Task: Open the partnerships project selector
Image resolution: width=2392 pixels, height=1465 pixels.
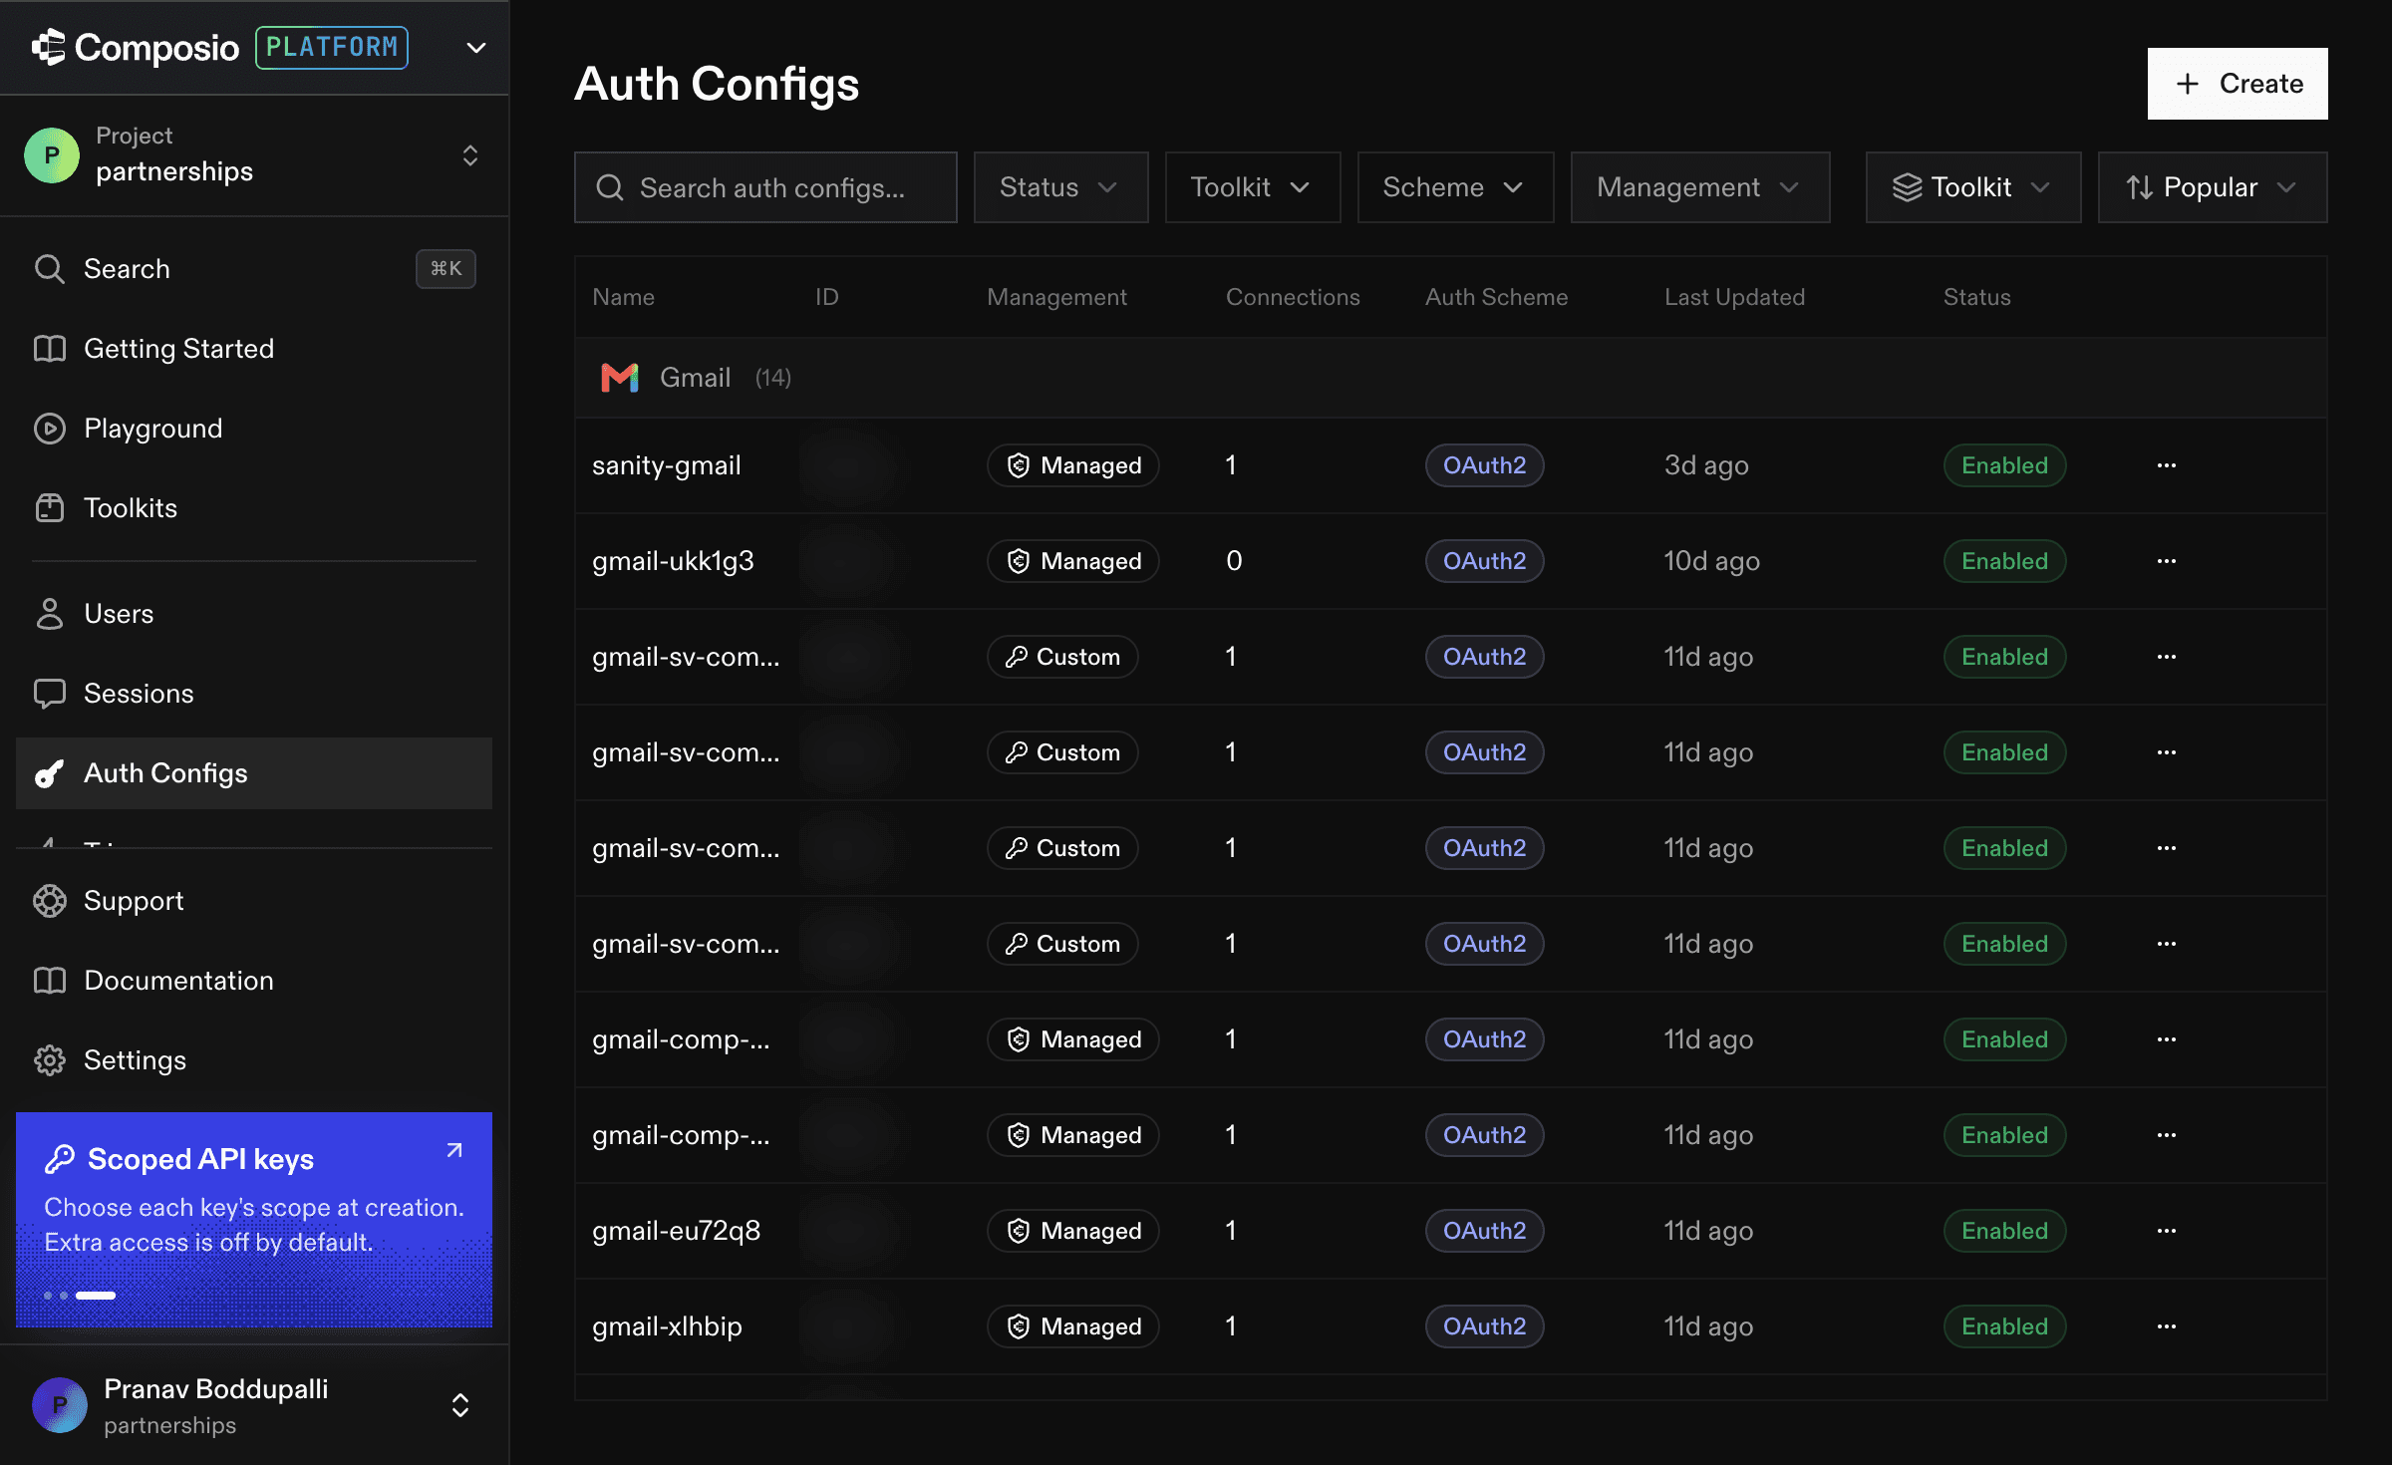Action: [254, 155]
